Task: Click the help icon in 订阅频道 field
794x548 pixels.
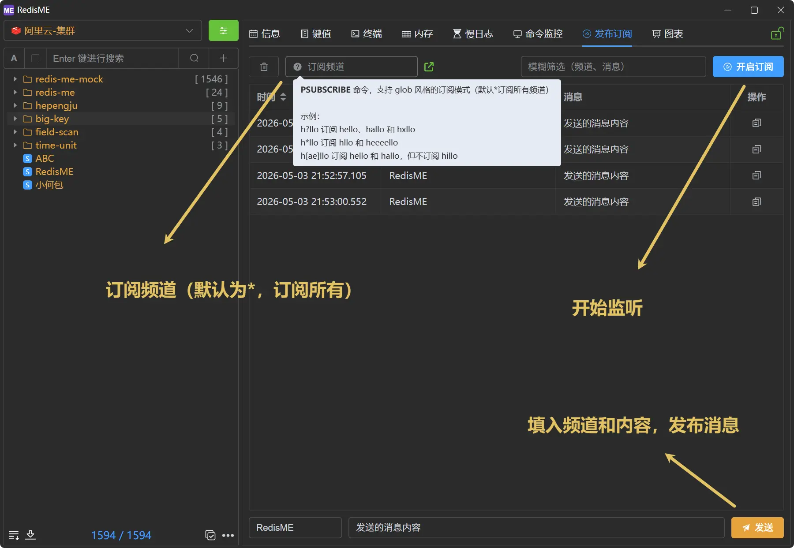Action: click(298, 67)
